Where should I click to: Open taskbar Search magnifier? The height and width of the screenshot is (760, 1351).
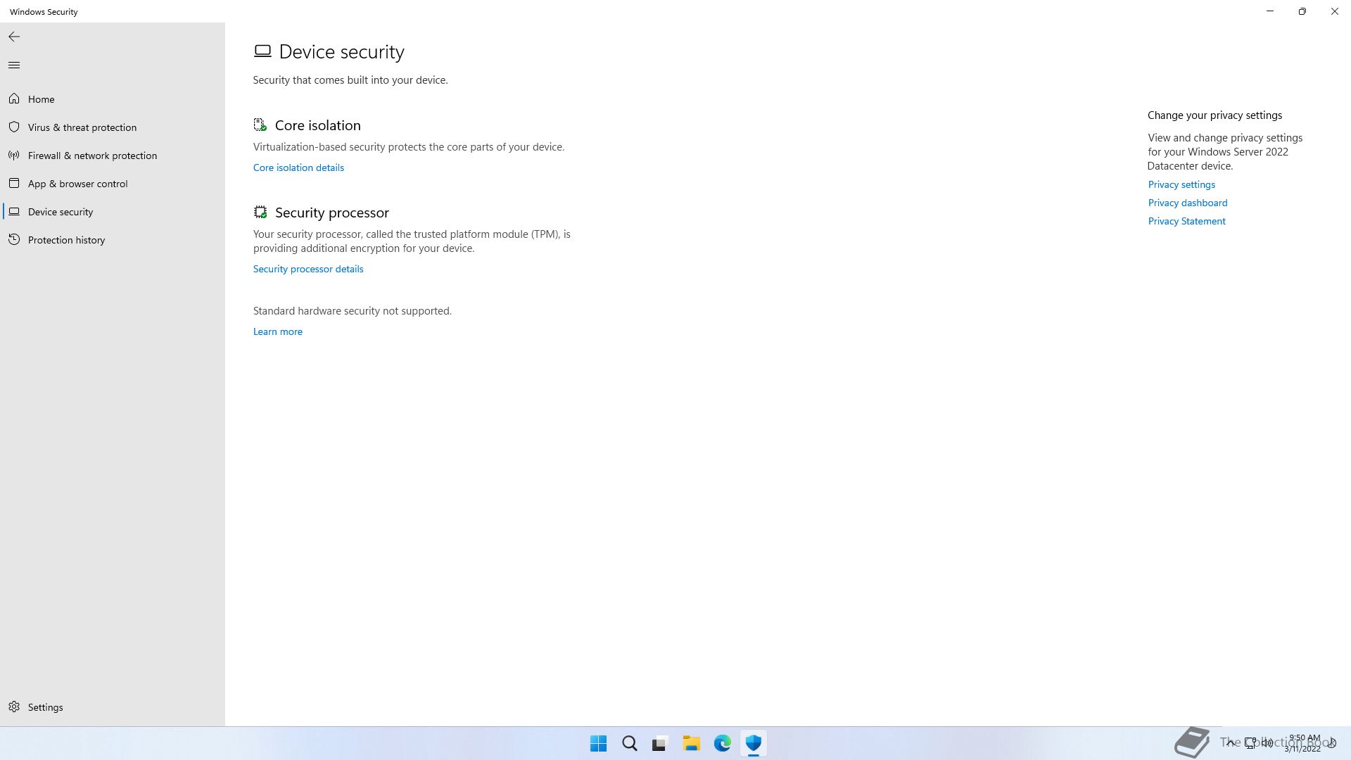click(630, 743)
